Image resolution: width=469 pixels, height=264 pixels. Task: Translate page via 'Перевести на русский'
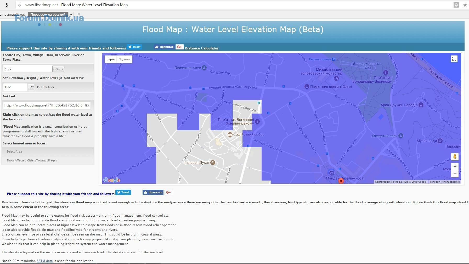48,14
